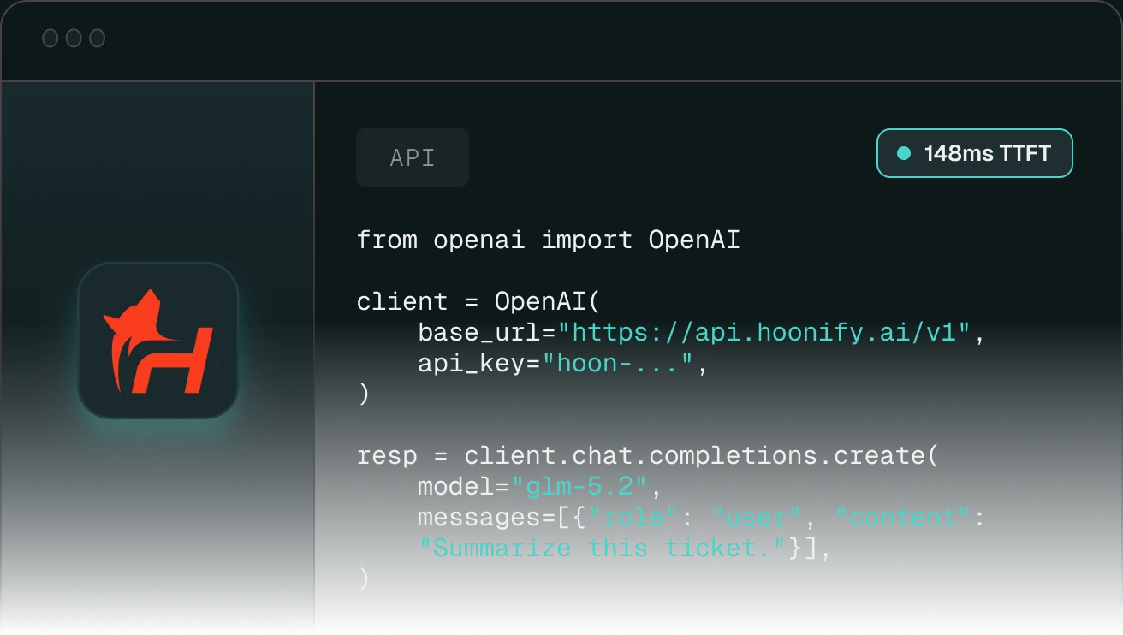Image resolution: width=1123 pixels, height=635 pixels.
Task: Select the API tab label
Action: 413,157
